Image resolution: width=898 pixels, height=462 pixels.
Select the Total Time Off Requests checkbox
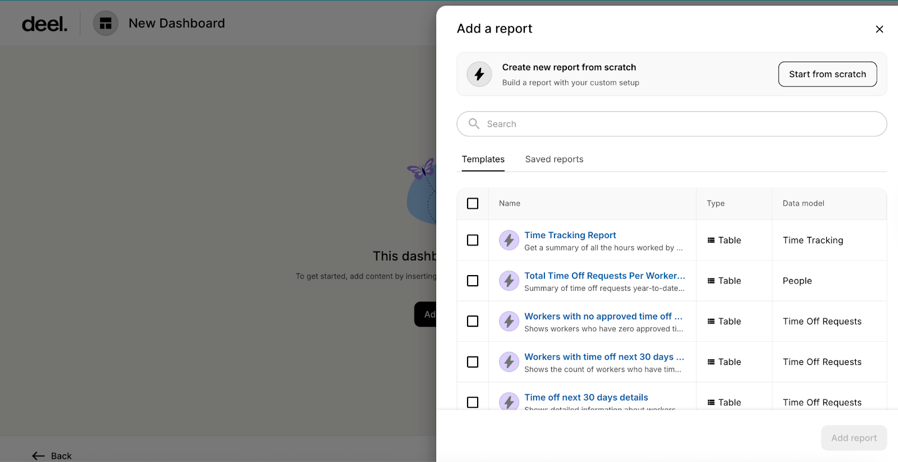click(x=473, y=281)
